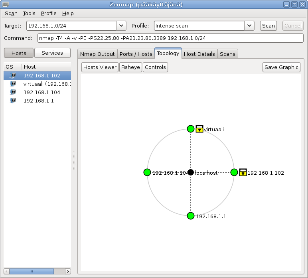Click the horizontal scrollbar thumb in host list
Viewport: 308px width, 278px height.
32,271
